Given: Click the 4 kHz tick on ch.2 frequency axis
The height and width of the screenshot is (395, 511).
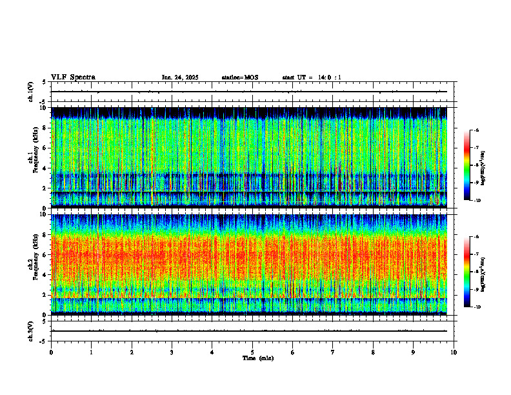Looking at the screenshot, I should click(x=45, y=276).
